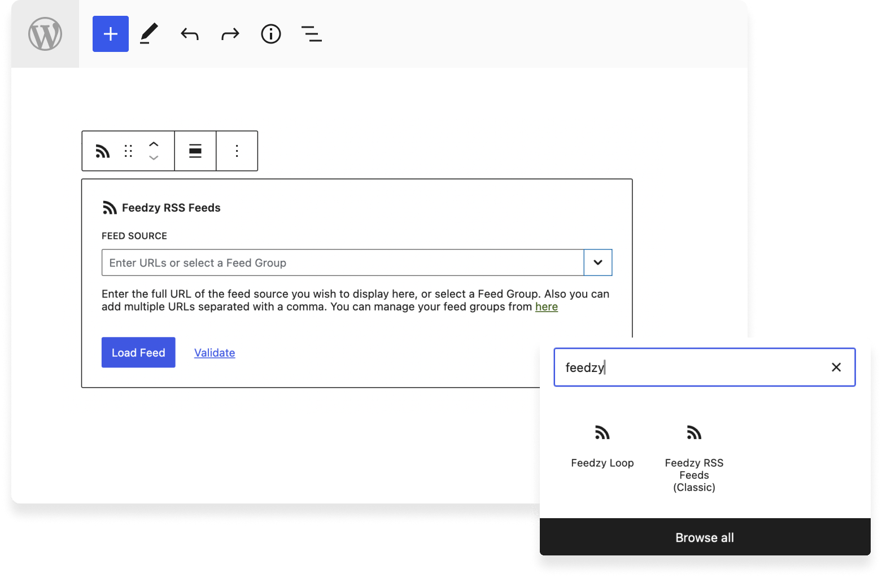Toggle the block inserter plus button
The height and width of the screenshot is (578, 882).
(111, 34)
